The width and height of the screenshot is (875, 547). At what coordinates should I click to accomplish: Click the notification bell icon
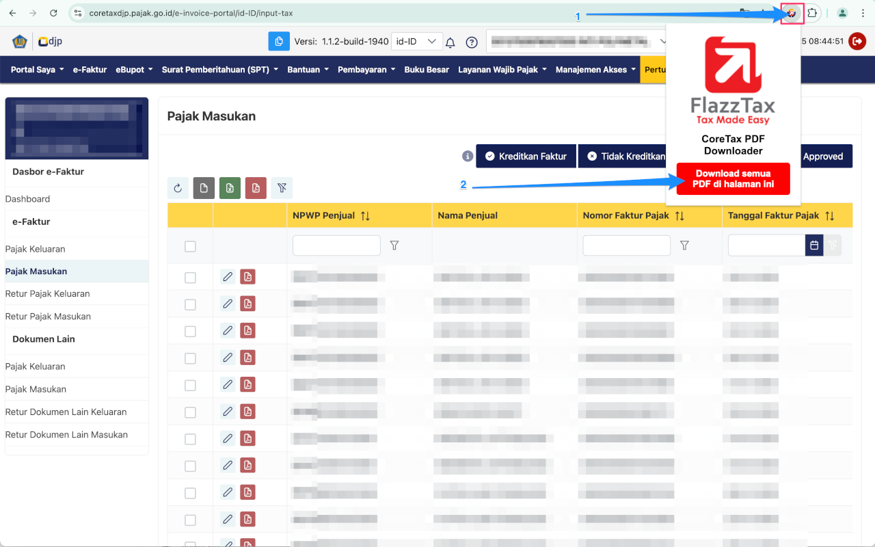click(x=450, y=42)
